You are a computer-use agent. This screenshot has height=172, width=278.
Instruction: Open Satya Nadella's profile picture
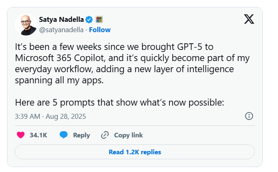pos(25,24)
